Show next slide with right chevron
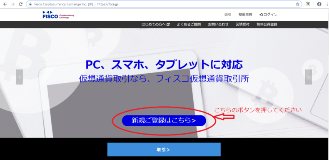The image size is (329, 160). click(x=309, y=77)
